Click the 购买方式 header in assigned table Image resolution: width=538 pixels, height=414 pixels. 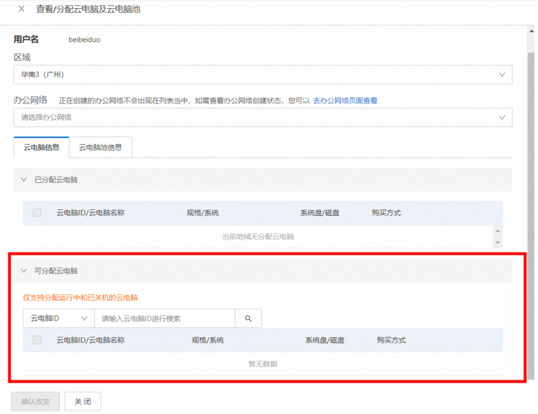coord(386,213)
